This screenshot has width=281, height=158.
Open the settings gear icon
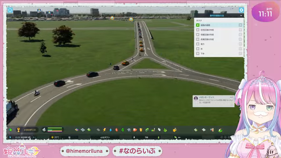pyautogui.click(x=241, y=10)
